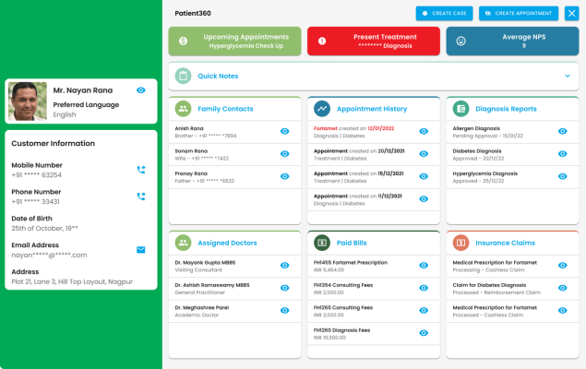The height and width of the screenshot is (369, 586).
Task: Show details for Mr. Nayan Rana
Action: click(140, 90)
